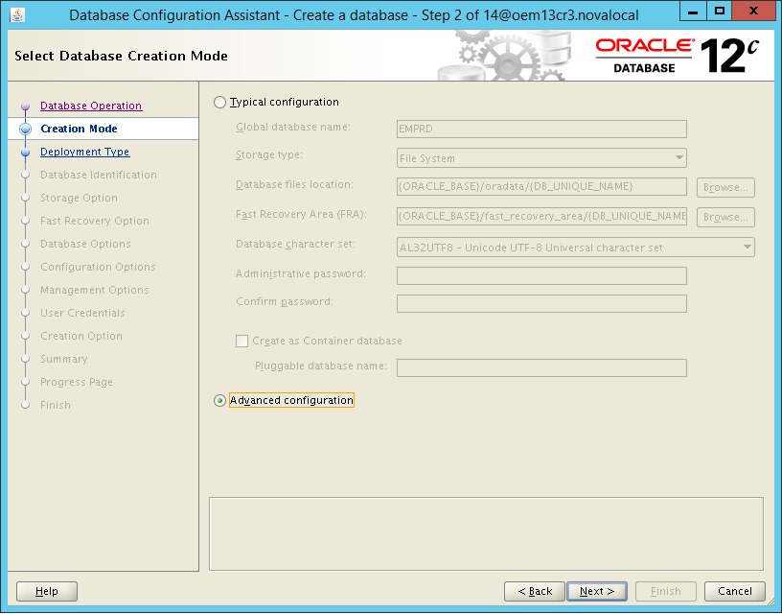Click the Database Operation step bullet icon
The image size is (782, 614).
tap(26, 106)
